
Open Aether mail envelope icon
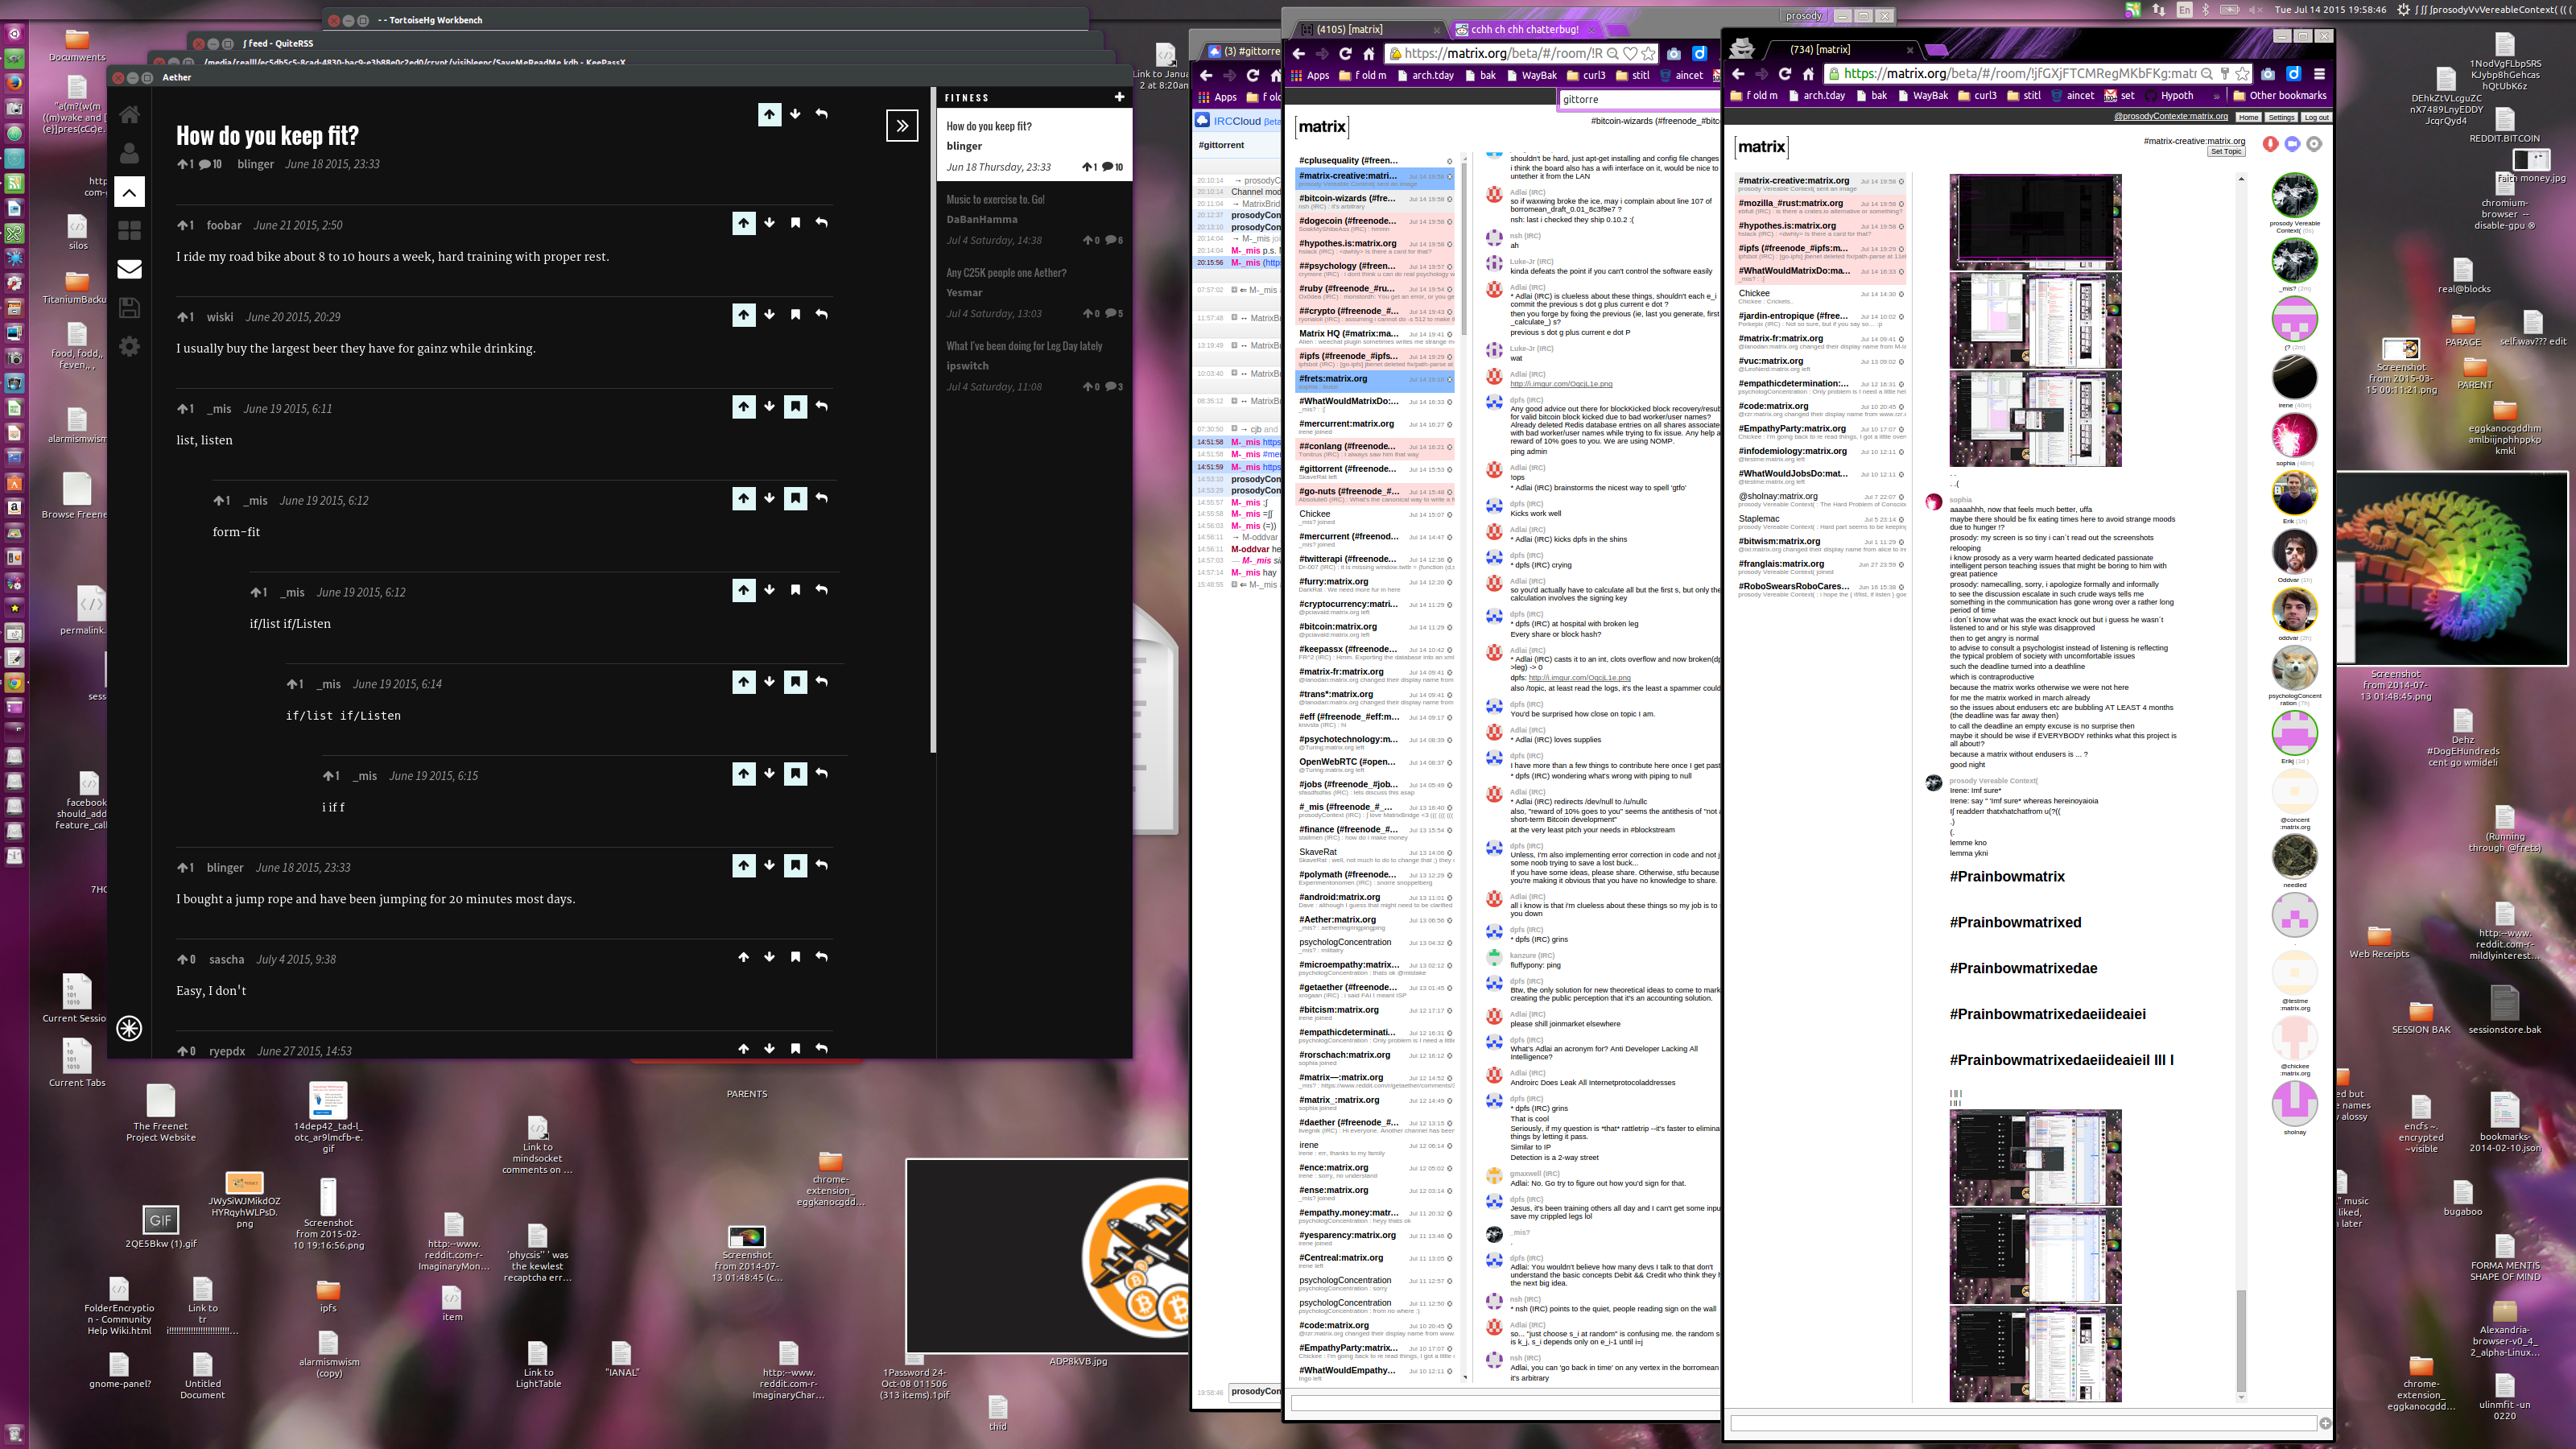[x=129, y=269]
